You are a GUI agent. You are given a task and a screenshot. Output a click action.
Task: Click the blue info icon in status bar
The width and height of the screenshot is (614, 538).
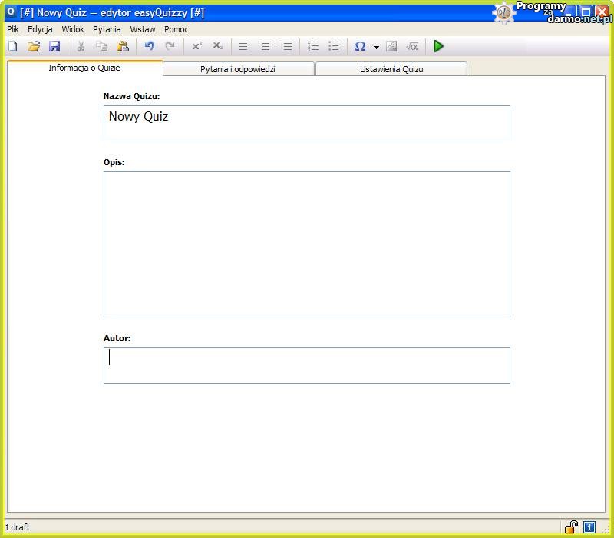[589, 527]
